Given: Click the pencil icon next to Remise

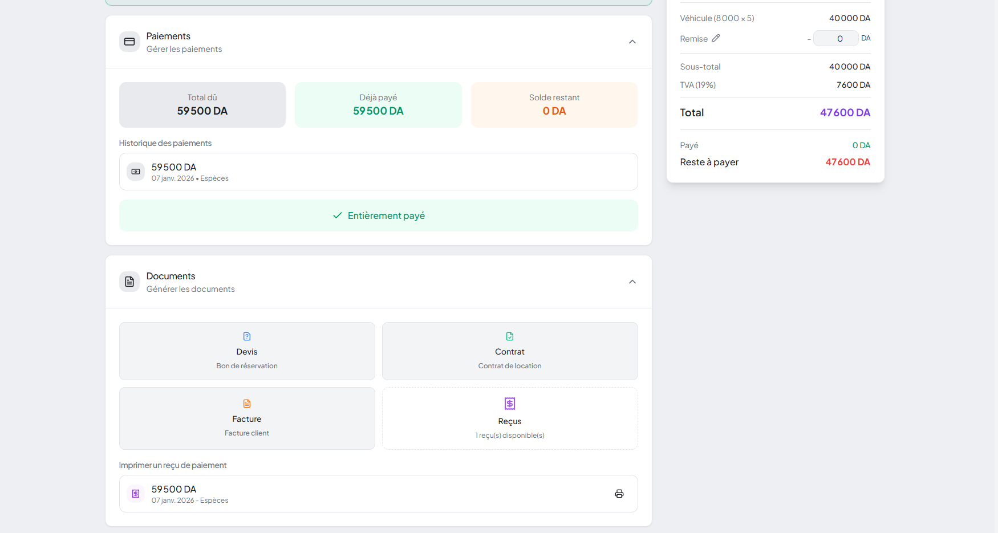Looking at the screenshot, I should 716,38.
